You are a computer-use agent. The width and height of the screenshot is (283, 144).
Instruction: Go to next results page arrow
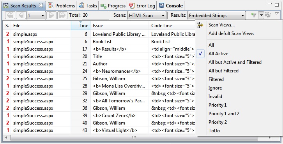[51, 15]
